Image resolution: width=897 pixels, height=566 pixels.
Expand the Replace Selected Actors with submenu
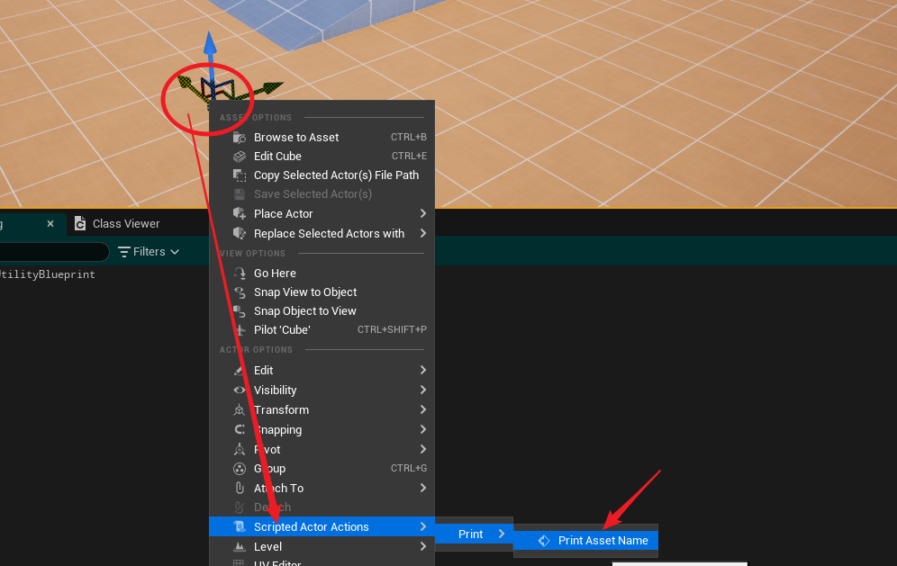(423, 233)
